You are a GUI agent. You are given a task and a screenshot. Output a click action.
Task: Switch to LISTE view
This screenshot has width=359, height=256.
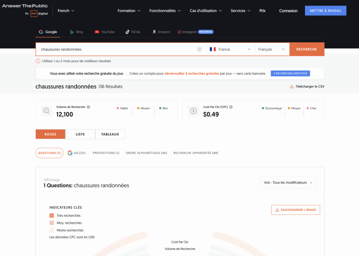click(80, 134)
